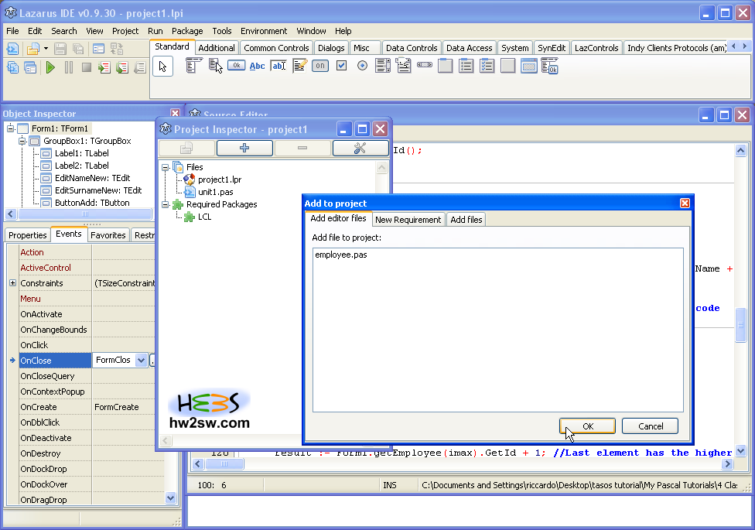Image resolution: width=755 pixels, height=530 pixels.
Task: Select the TCheckBox component icon
Action: pyautogui.click(x=341, y=66)
